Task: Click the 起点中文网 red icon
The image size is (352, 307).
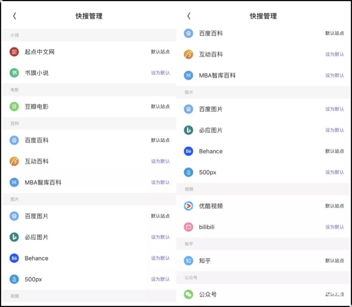Action: click(14, 52)
